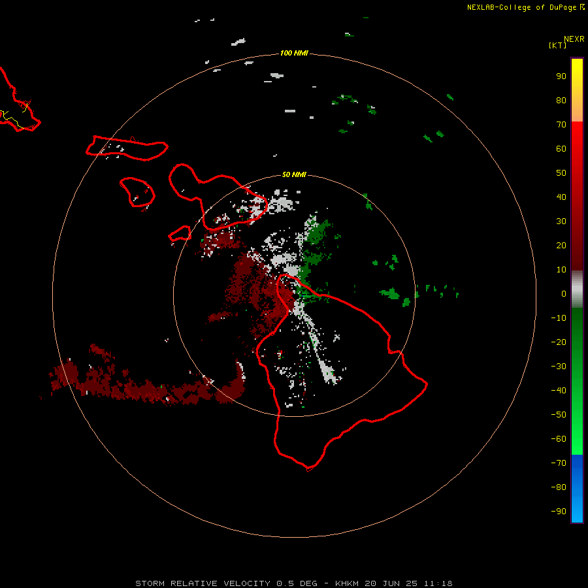Click the NEXR label above the colorbar
The width and height of the screenshot is (588, 588).
[x=574, y=39]
